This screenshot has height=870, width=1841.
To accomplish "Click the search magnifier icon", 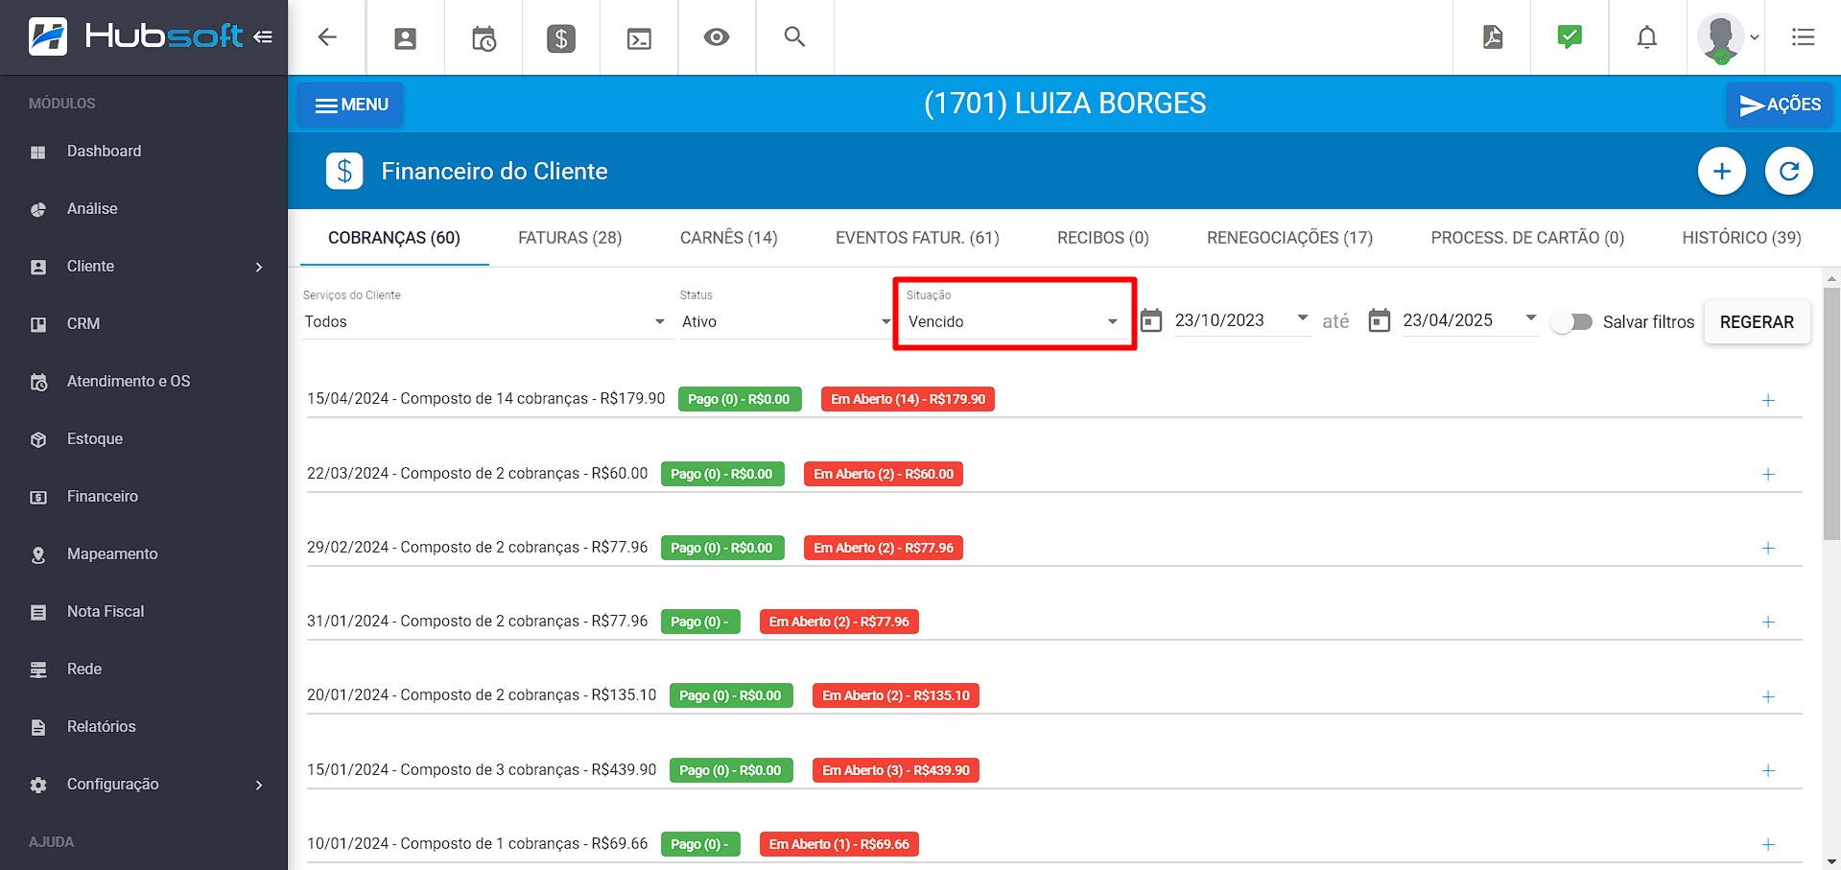I will (794, 36).
